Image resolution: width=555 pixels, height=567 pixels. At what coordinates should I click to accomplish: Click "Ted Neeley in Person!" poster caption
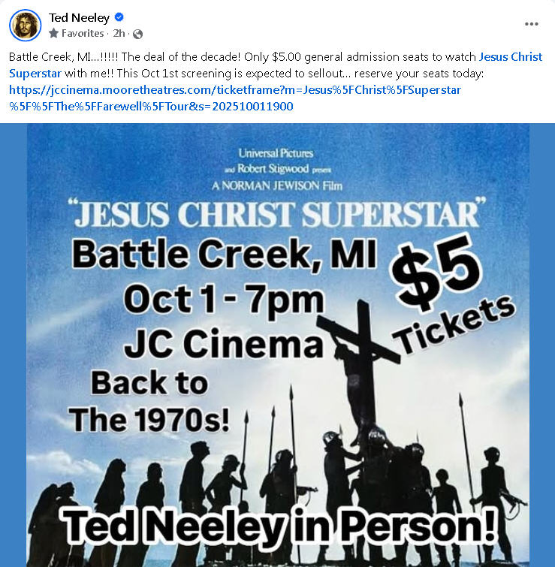279,526
